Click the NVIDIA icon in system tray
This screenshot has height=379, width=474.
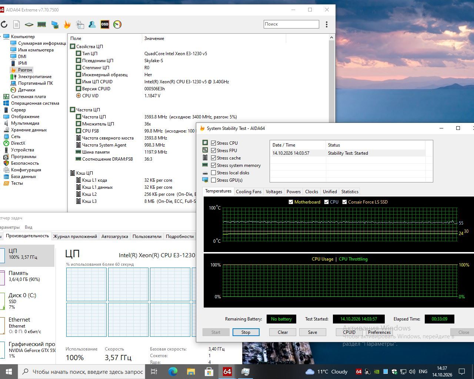pyautogui.click(x=377, y=372)
